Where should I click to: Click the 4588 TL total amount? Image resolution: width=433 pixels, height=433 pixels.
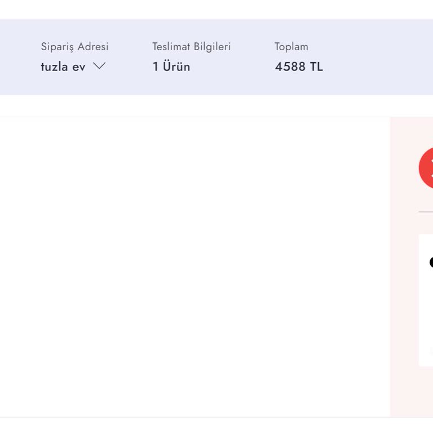298,67
